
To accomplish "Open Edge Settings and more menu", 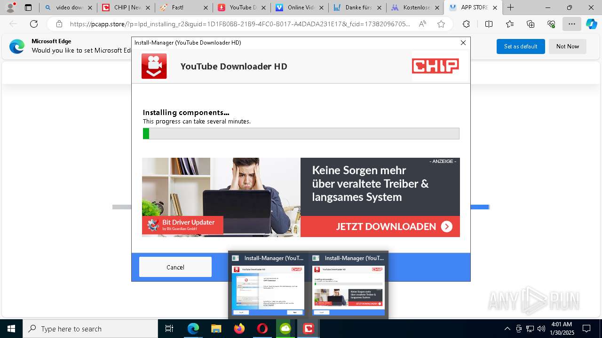I will coord(572,24).
